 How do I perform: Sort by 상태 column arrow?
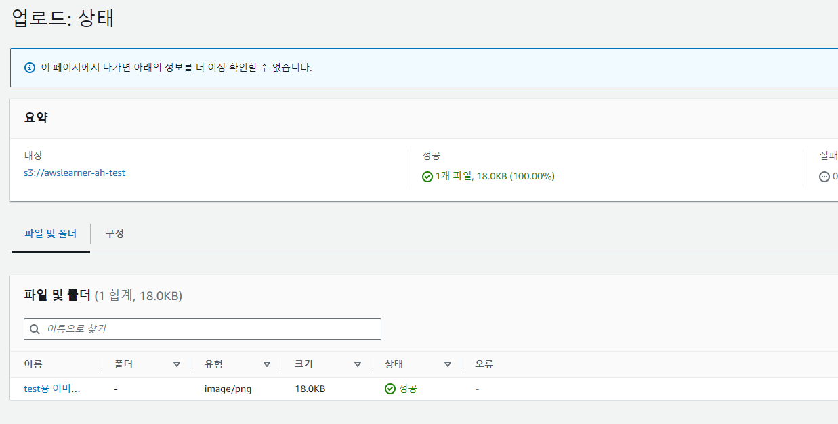(448, 364)
